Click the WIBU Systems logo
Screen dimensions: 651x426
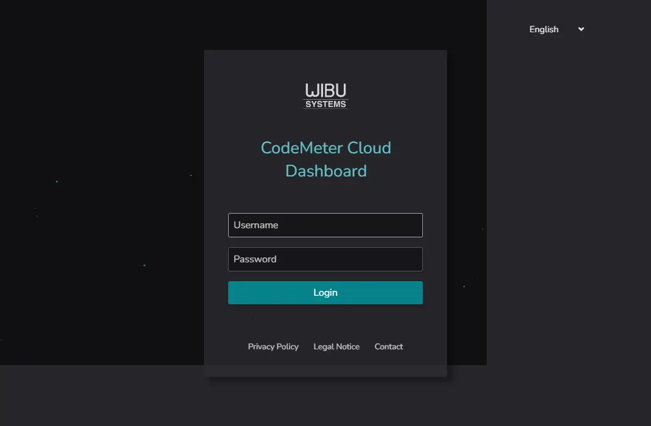click(x=325, y=96)
